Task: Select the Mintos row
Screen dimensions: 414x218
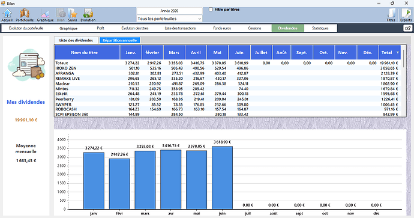Action: click(x=228, y=89)
